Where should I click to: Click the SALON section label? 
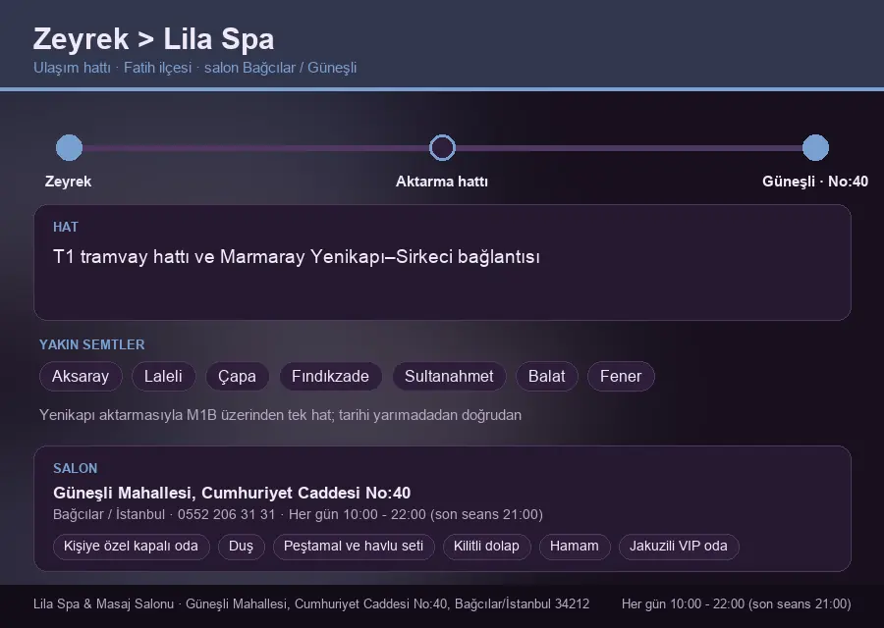(75, 469)
